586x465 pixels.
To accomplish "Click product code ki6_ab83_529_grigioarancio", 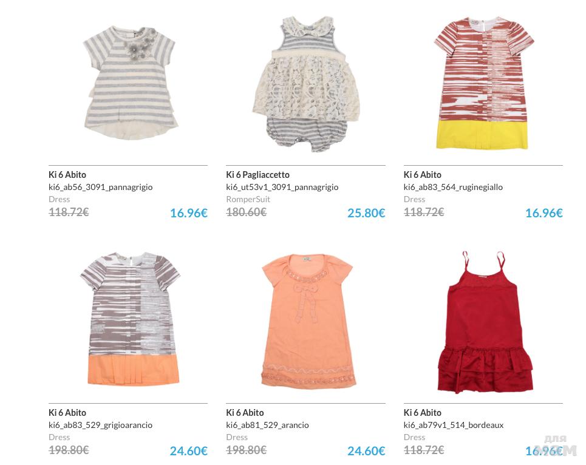I will click(x=101, y=425).
